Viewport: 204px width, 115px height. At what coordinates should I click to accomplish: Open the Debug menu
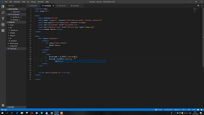(x=33, y=2)
